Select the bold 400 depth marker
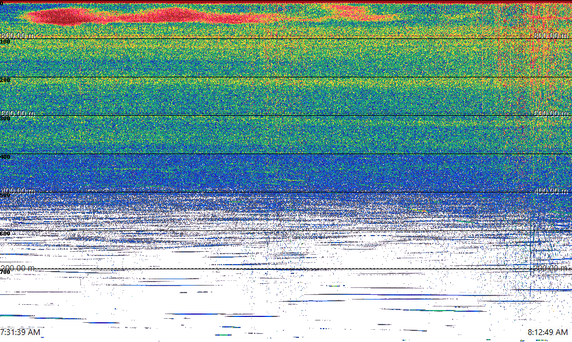Viewport: 572px width, 342px height. [5, 157]
